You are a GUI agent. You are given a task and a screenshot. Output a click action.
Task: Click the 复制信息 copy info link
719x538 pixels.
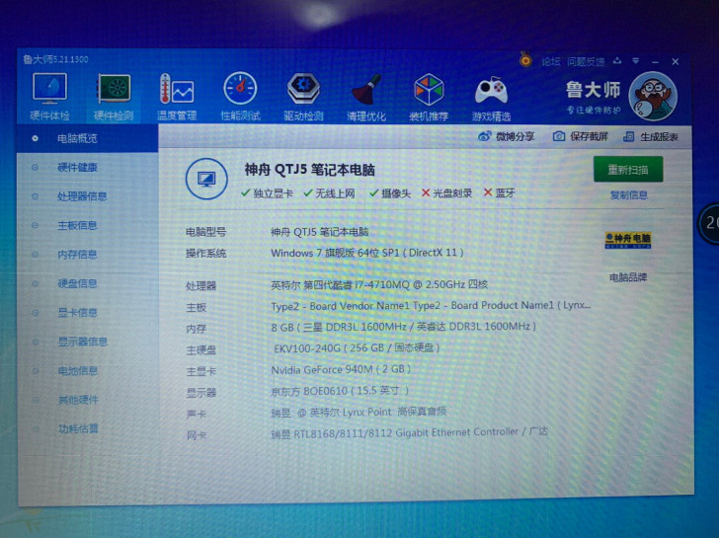point(628,195)
